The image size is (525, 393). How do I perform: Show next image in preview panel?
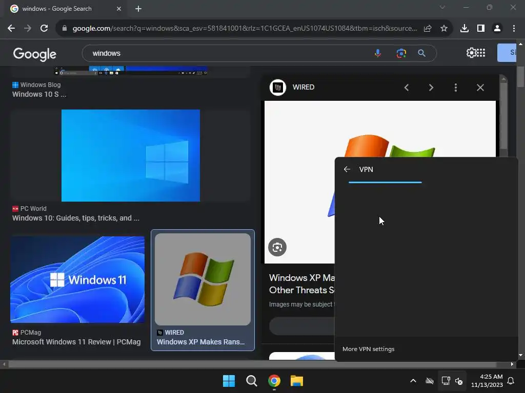coord(431,88)
